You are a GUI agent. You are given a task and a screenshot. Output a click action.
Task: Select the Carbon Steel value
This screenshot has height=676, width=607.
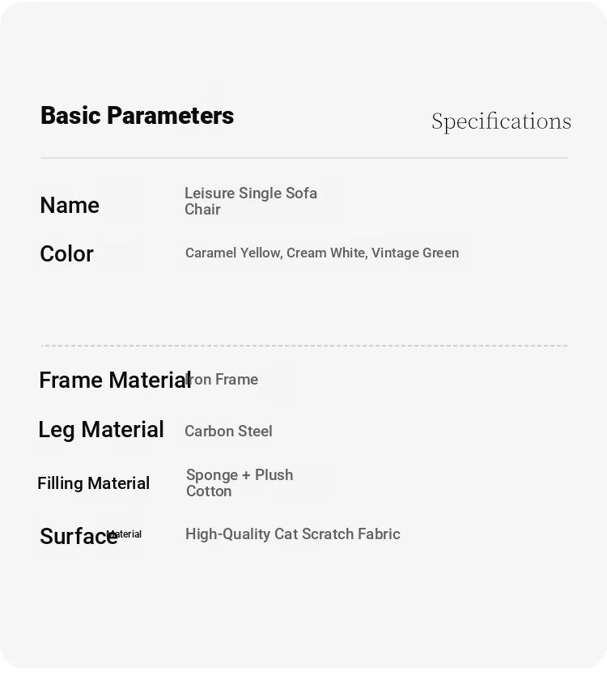pyautogui.click(x=228, y=432)
